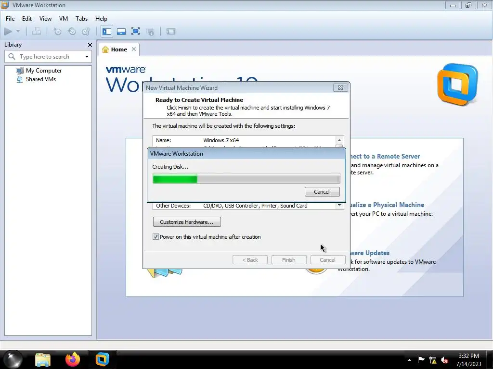Open File Explorer from the taskbar
493x369 pixels.
(43, 359)
